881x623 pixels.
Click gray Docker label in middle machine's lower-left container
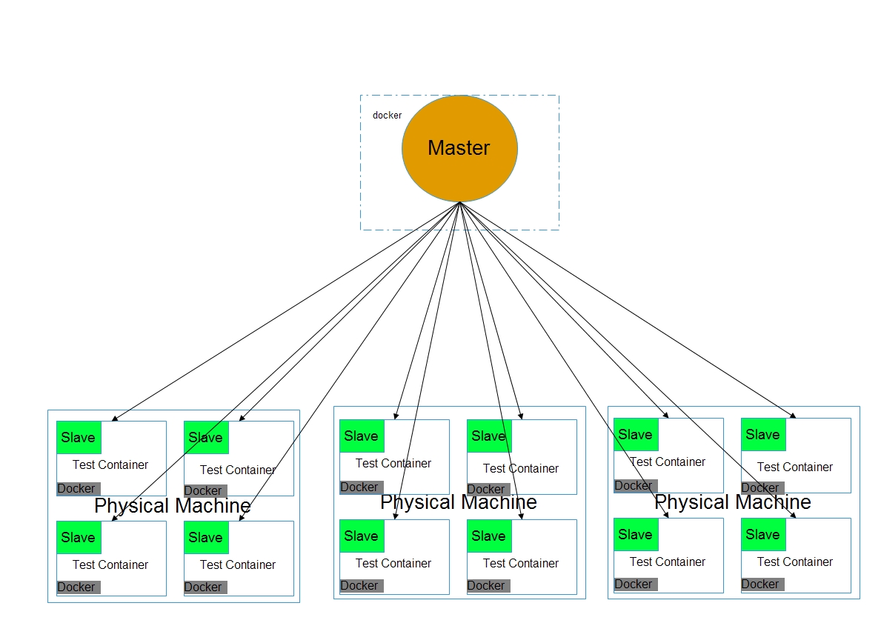362,585
